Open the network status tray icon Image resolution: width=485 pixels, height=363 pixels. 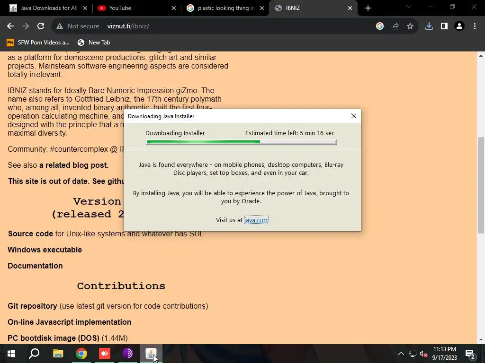click(413, 354)
